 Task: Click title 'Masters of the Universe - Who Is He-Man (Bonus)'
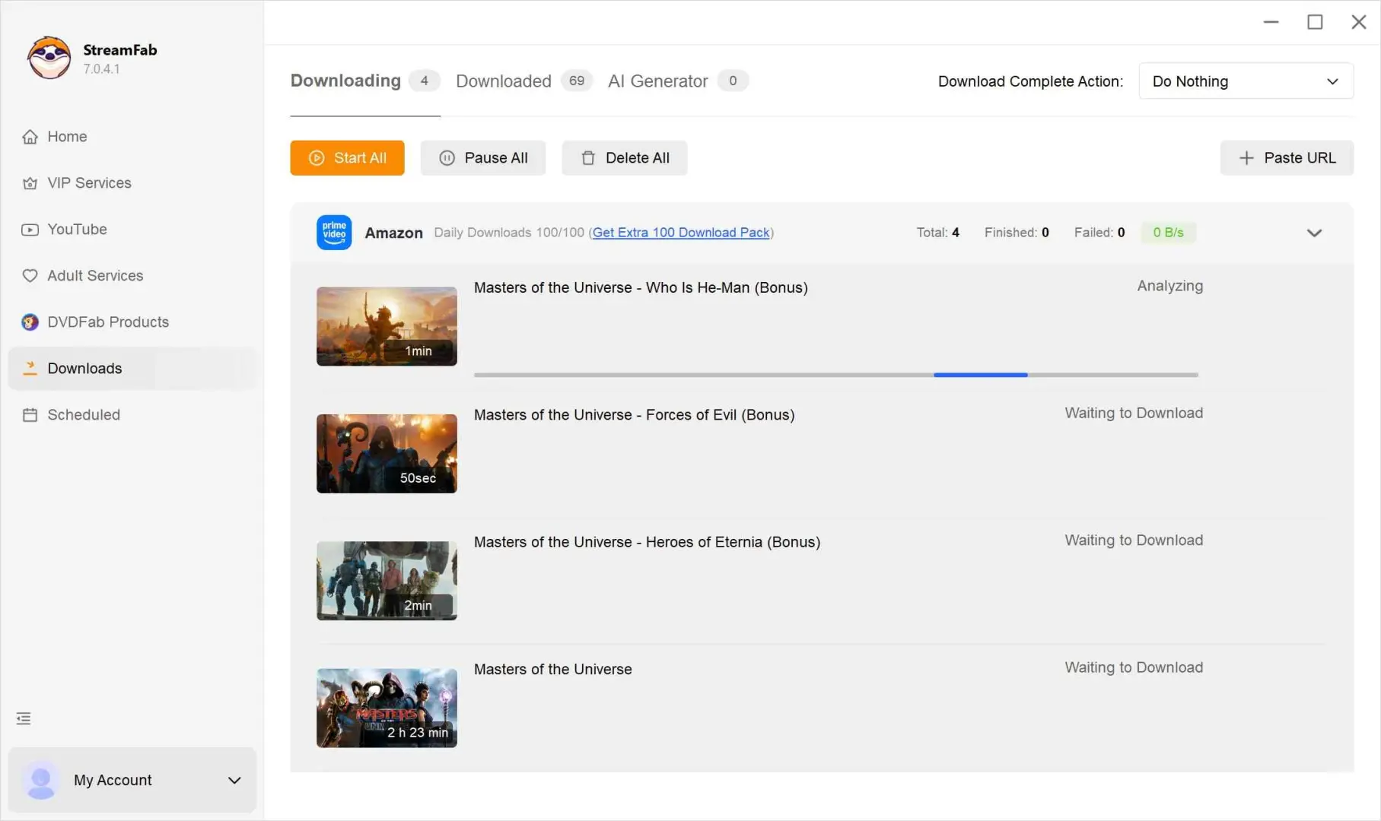point(641,287)
